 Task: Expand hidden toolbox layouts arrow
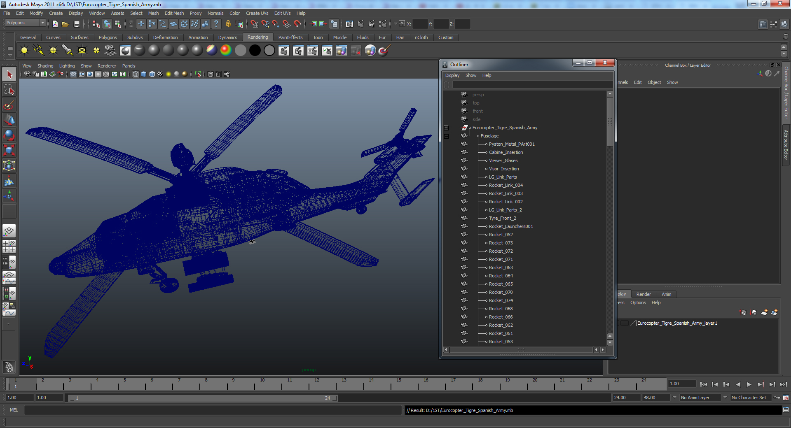click(8, 323)
